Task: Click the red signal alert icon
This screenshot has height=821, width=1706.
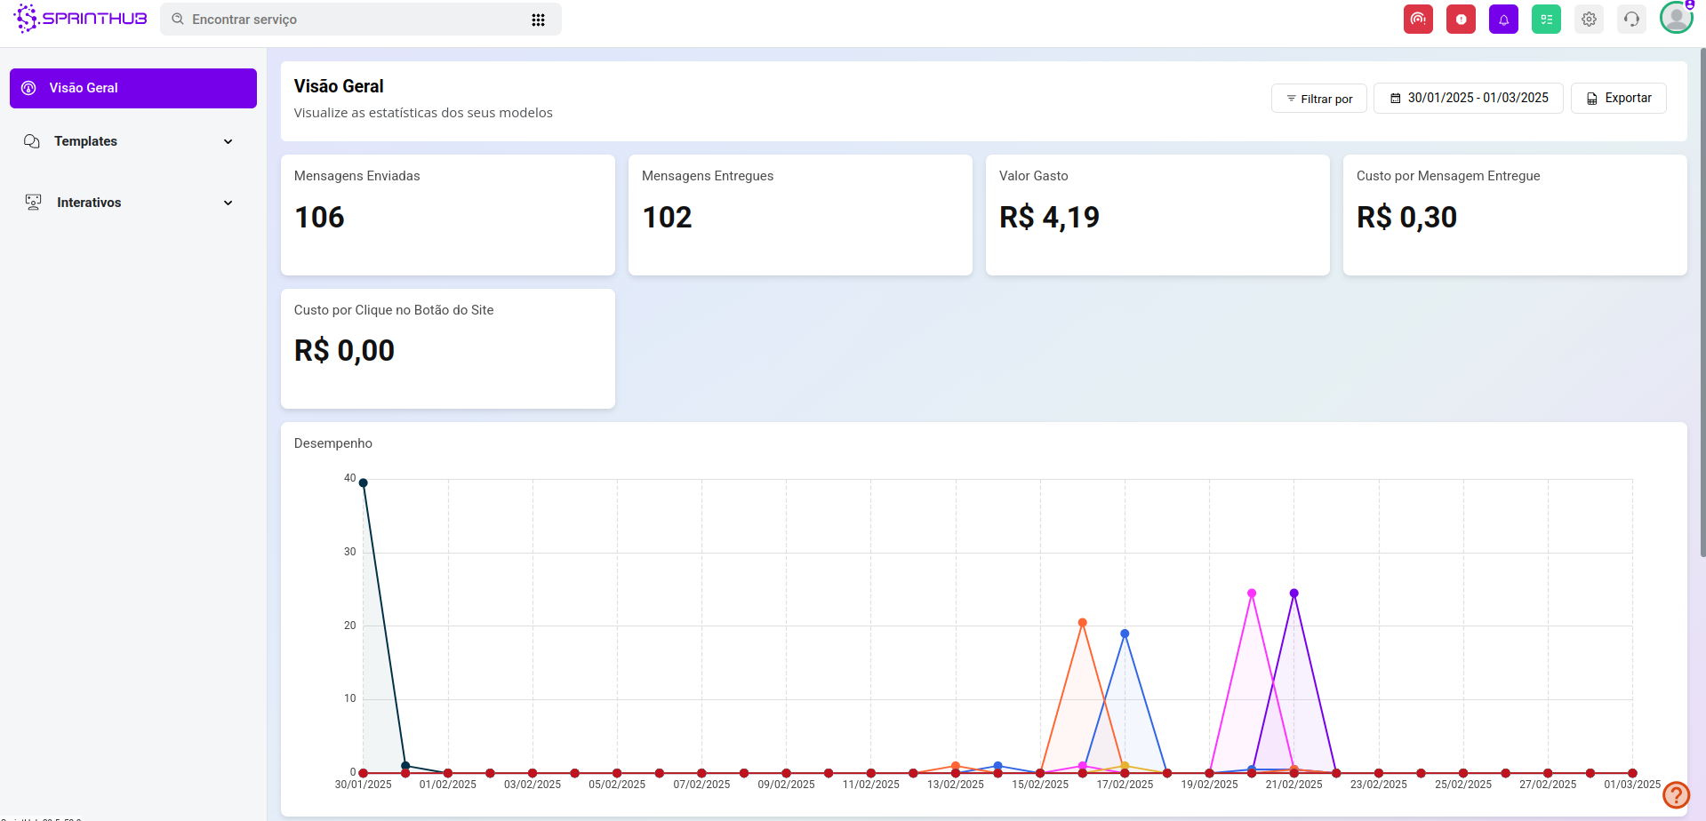Action: tap(1418, 20)
